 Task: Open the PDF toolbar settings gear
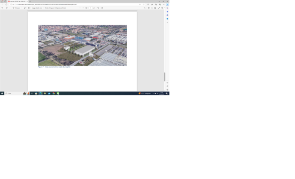point(162,8)
